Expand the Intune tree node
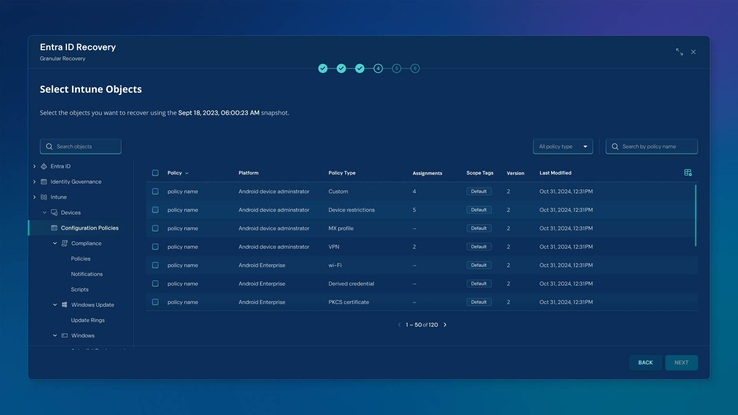 tap(35, 197)
